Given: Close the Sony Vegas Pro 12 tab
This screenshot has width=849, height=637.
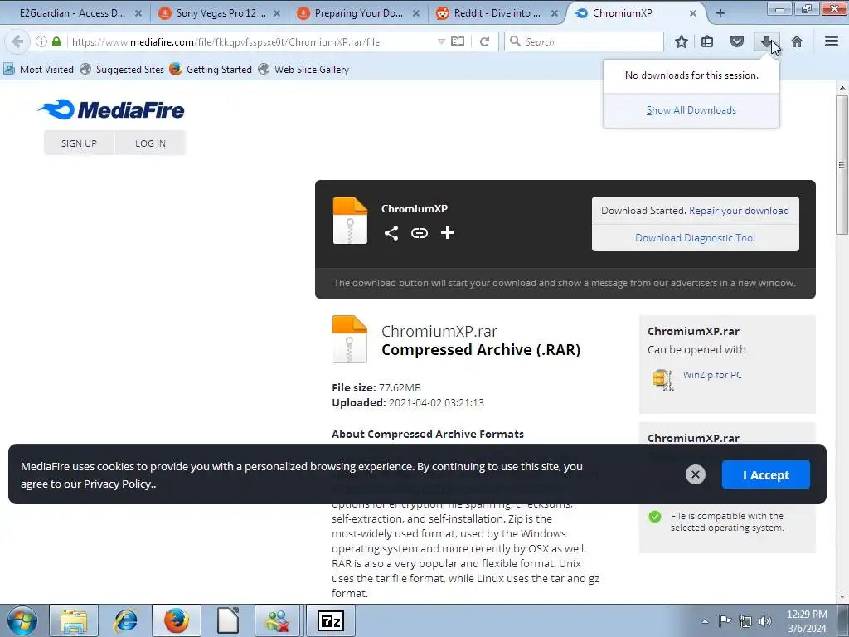Looking at the screenshot, I should pos(277,13).
